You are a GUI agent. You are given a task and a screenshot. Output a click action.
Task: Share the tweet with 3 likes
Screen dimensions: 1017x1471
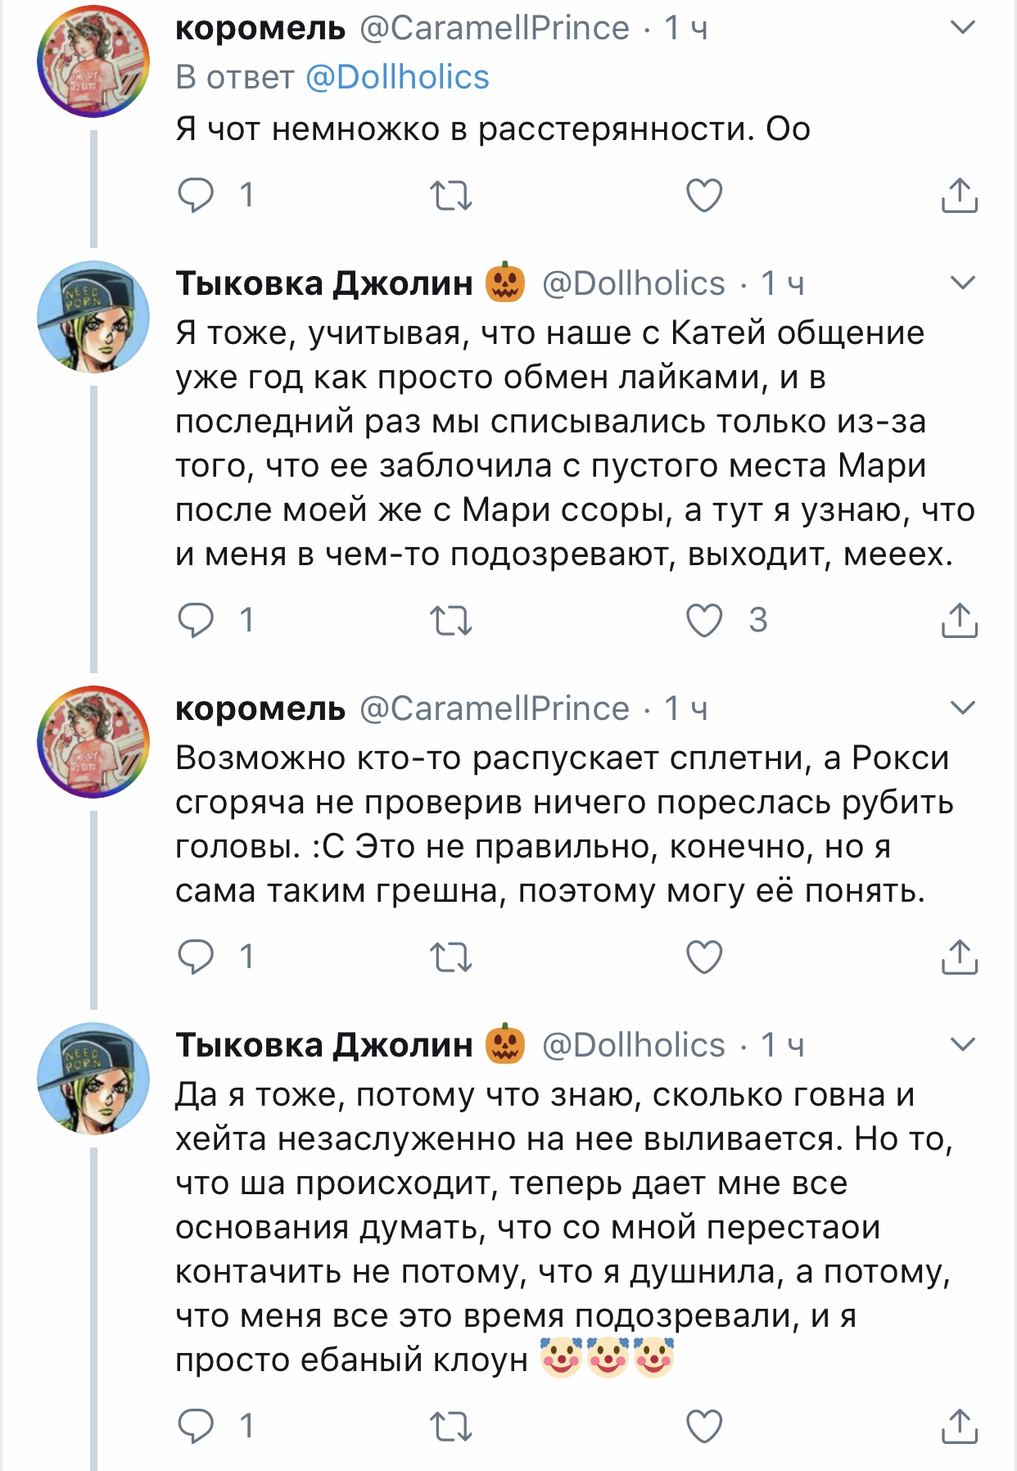(x=959, y=620)
